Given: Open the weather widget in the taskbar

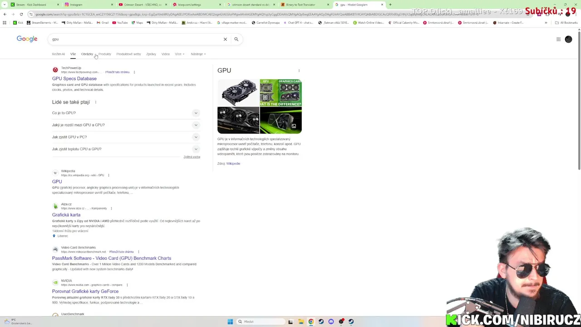Looking at the screenshot, I should 18,322.
